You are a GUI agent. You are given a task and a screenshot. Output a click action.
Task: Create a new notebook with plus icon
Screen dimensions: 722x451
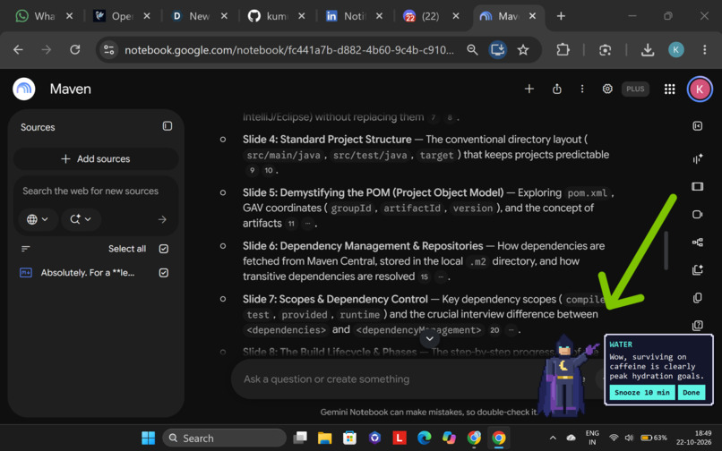[x=529, y=89]
